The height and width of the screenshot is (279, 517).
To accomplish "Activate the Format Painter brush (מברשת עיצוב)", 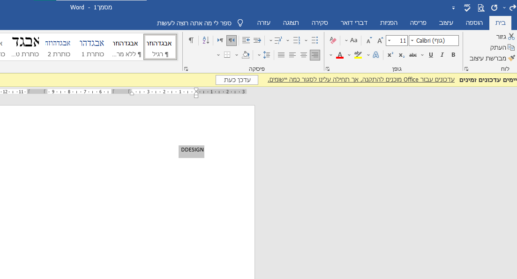I will (x=511, y=58).
